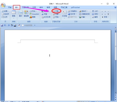Click the 书签 (Bookmark) icon
Image resolution: width=117 pixels, height=102 pixels.
tap(44, 14)
